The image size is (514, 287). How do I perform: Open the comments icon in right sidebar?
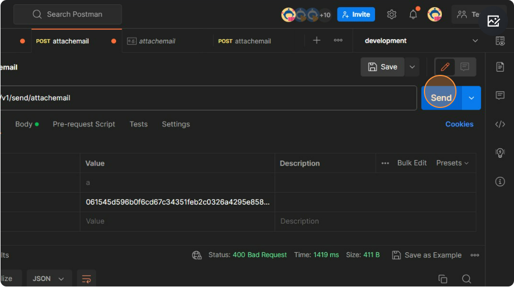[500, 95]
